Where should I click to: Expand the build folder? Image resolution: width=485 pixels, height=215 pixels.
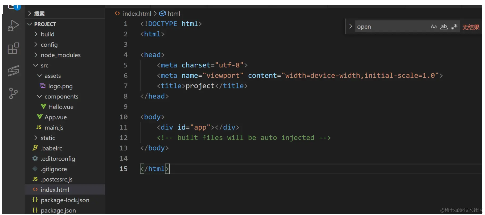(36, 34)
